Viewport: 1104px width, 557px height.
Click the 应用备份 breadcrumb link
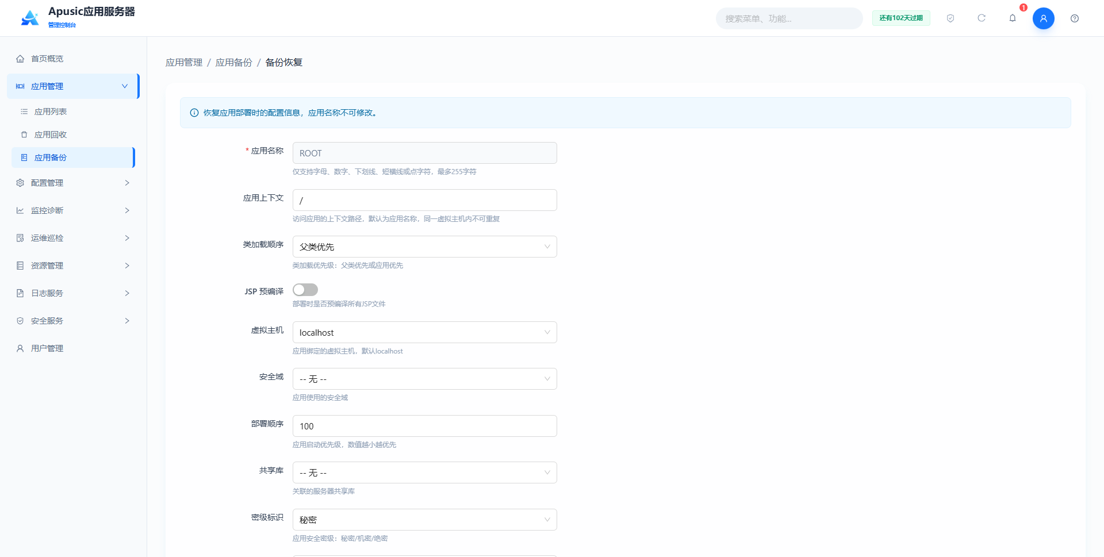coord(233,62)
